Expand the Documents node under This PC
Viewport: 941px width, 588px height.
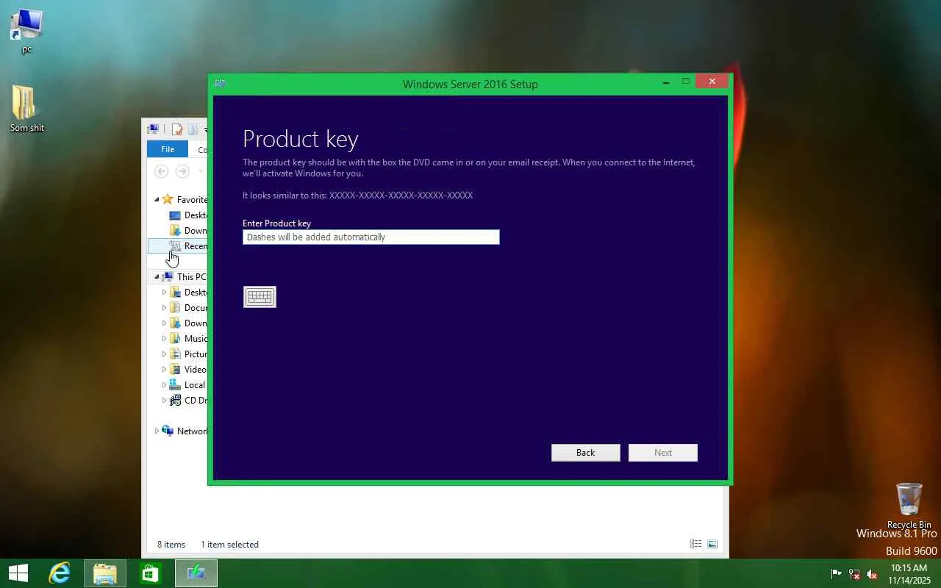click(x=164, y=308)
